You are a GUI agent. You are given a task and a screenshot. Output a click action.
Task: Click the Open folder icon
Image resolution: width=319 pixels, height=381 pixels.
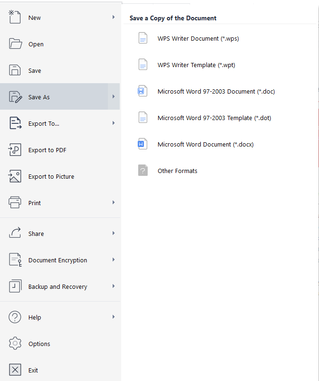click(x=15, y=44)
